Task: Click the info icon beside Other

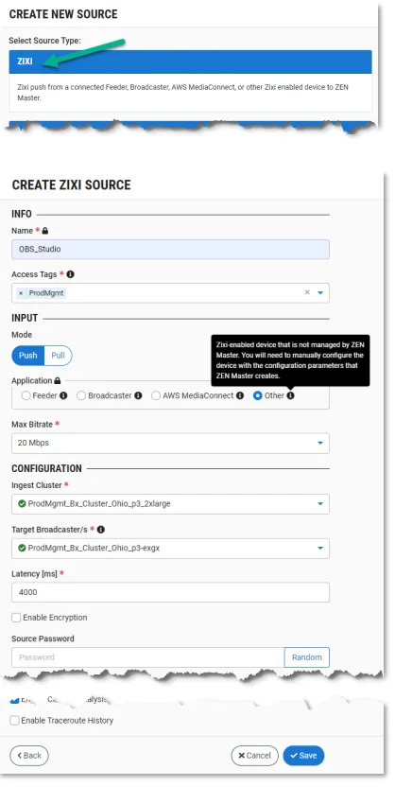Action: point(291,395)
